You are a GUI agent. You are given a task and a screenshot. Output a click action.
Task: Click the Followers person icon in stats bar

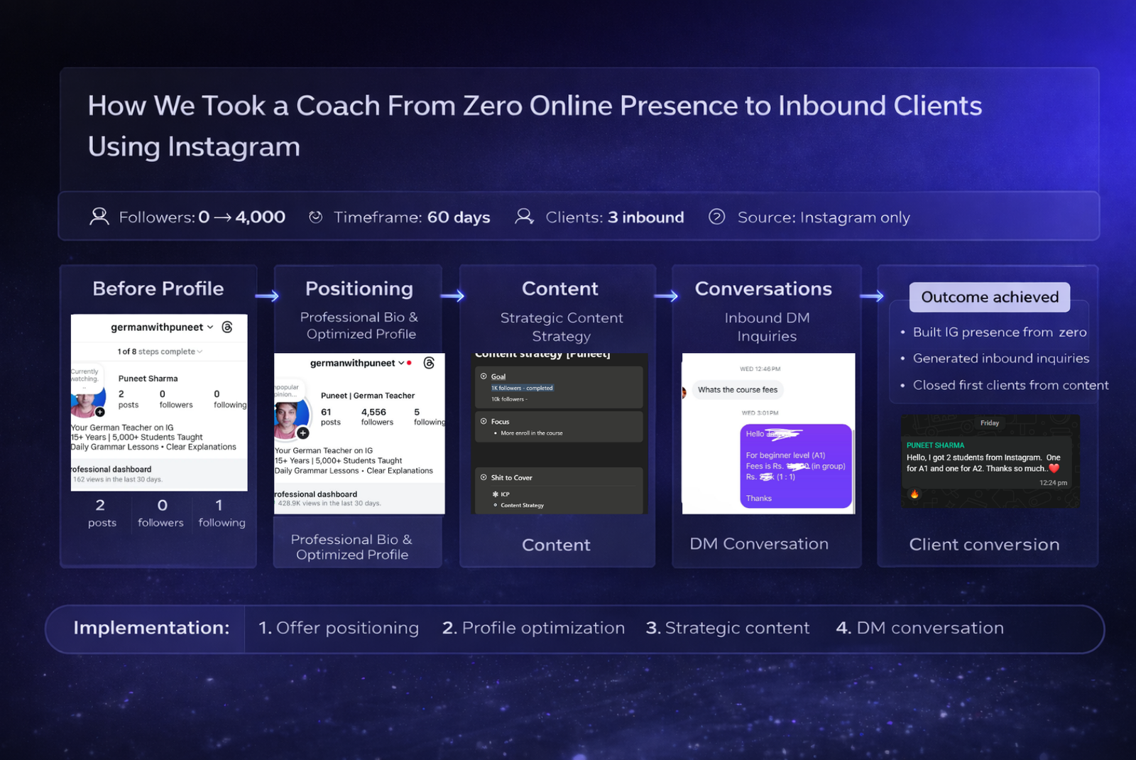(x=99, y=217)
